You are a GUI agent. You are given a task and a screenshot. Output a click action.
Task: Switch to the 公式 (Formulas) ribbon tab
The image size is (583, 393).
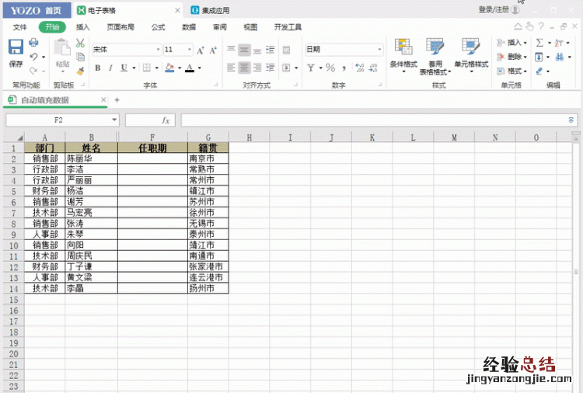coord(159,26)
